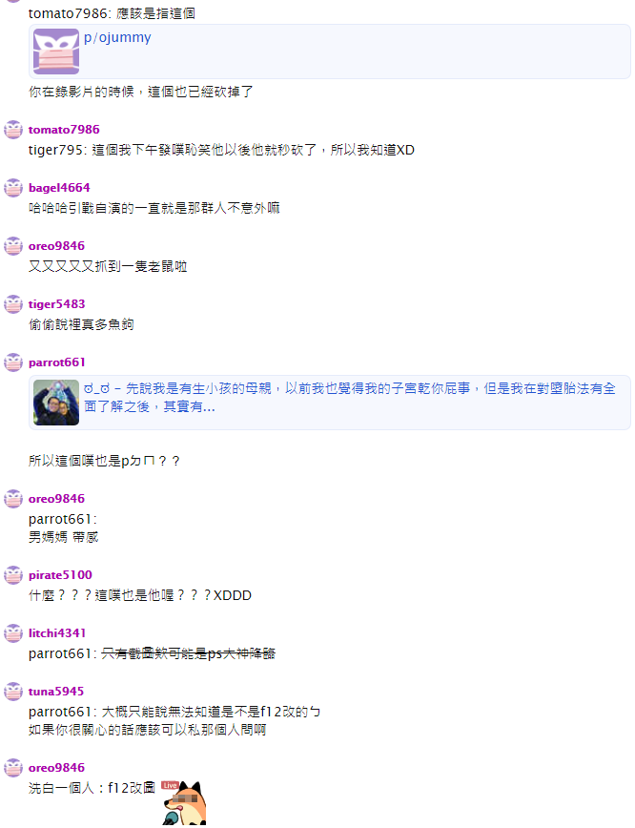Click the avatar icon beside bagel4664
Screen dimensions: 635x828
point(13,188)
